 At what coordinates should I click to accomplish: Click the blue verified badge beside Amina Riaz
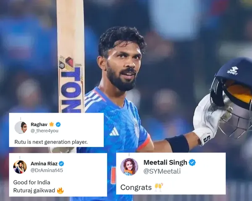(x=61, y=164)
